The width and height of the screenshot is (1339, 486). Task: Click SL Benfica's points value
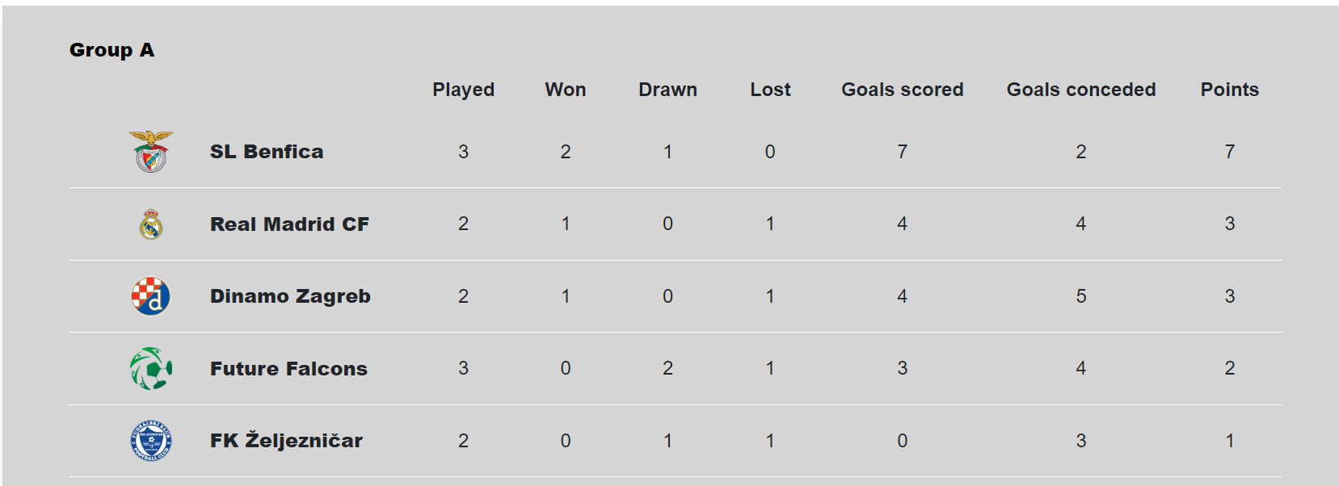[x=1229, y=152]
